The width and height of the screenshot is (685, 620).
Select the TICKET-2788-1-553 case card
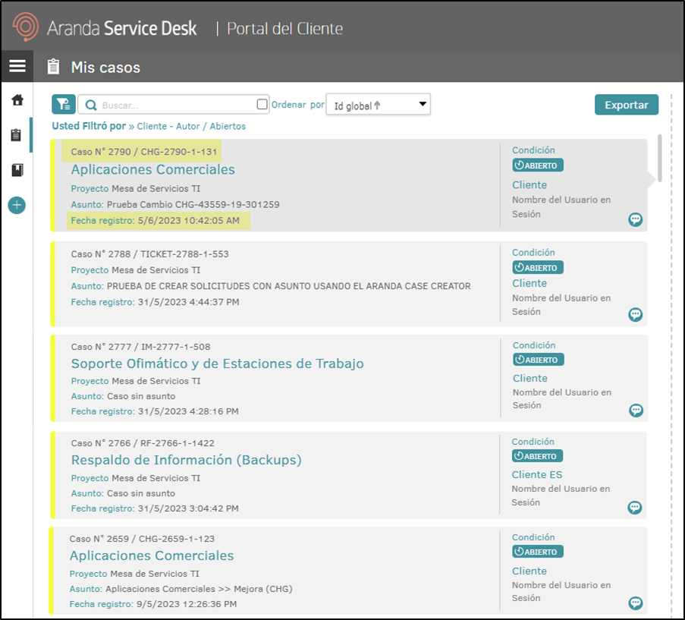273,279
